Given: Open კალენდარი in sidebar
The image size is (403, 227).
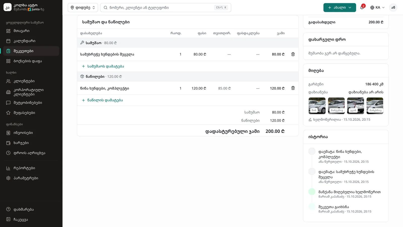Looking at the screenshot, I should tap(31, 41).
